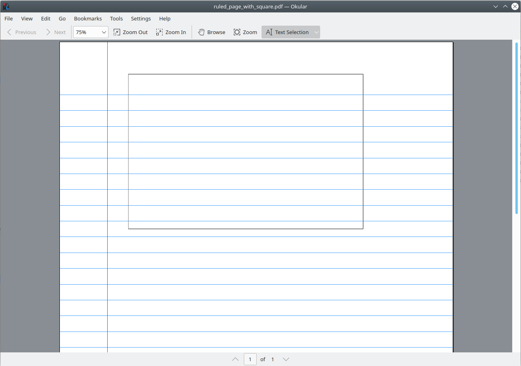The height and width of the screenshot is (366, 521).
Task: Open the File menu
Action: [x=8, y=18]
